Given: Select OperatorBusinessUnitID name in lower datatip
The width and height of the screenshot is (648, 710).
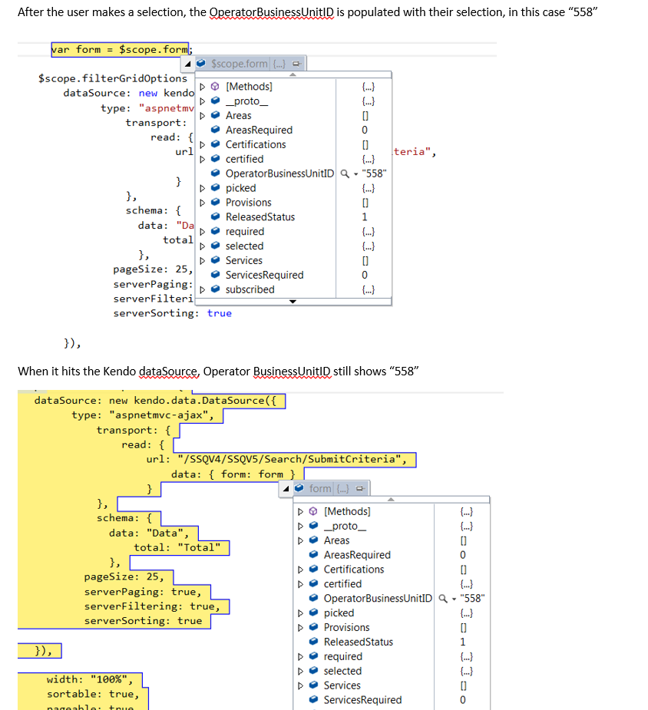Looking at the screenshot, I should [378, 599].
